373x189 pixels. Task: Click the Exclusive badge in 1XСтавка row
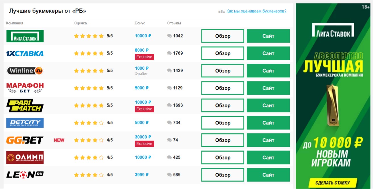pos(144,57)
